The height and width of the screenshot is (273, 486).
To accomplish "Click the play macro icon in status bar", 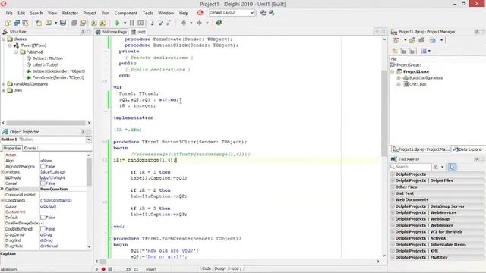I will click(96, 269).
